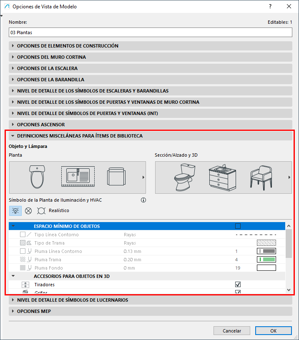Viewport: 299px width, 340px height.
Task: Open help with the question mark button
Action: [270, 6]
